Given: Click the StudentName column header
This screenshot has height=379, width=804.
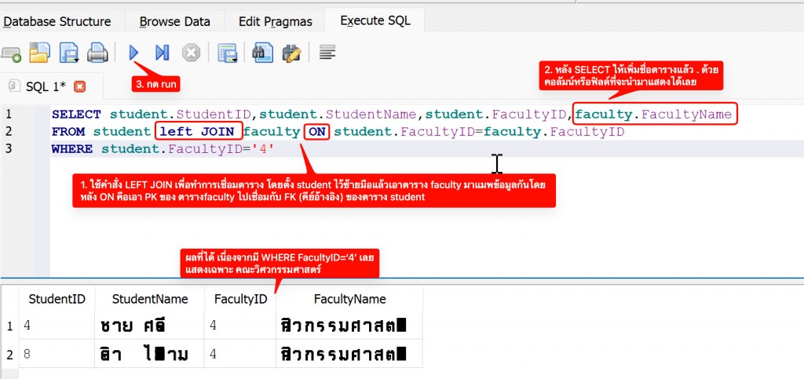Looking at the screenshot, I should [x=150, y=299].
